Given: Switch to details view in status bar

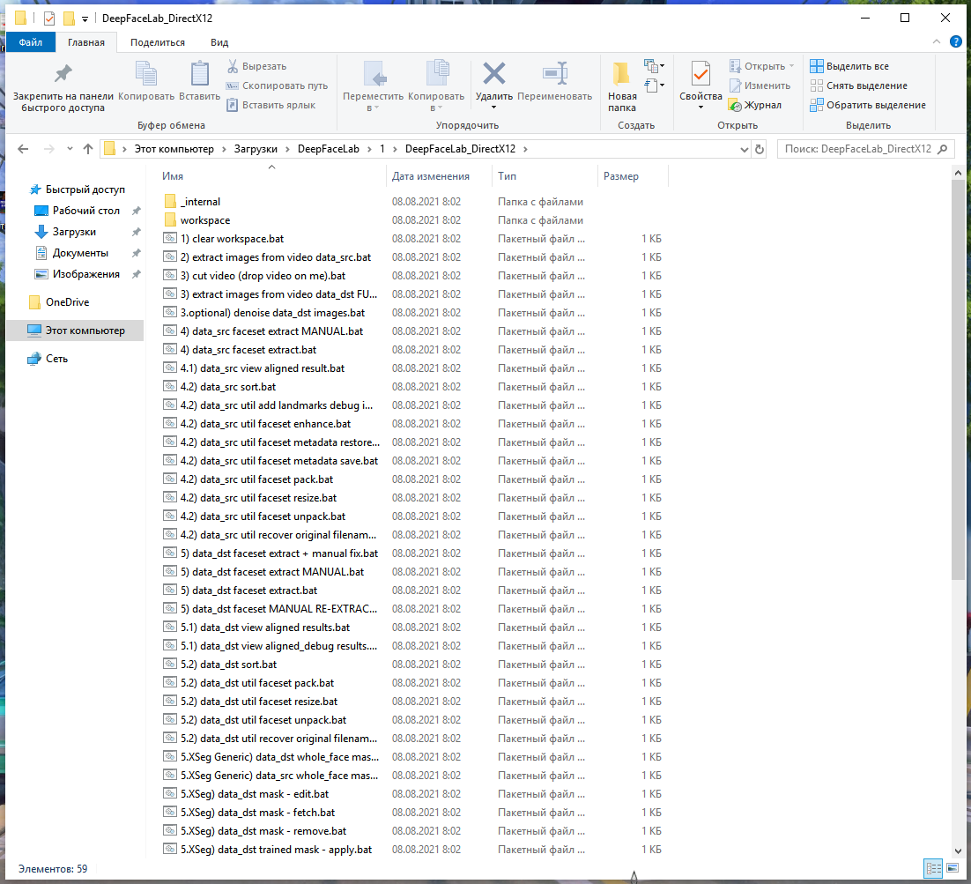Looking at the screenshot, I should (x=932, y=868).
